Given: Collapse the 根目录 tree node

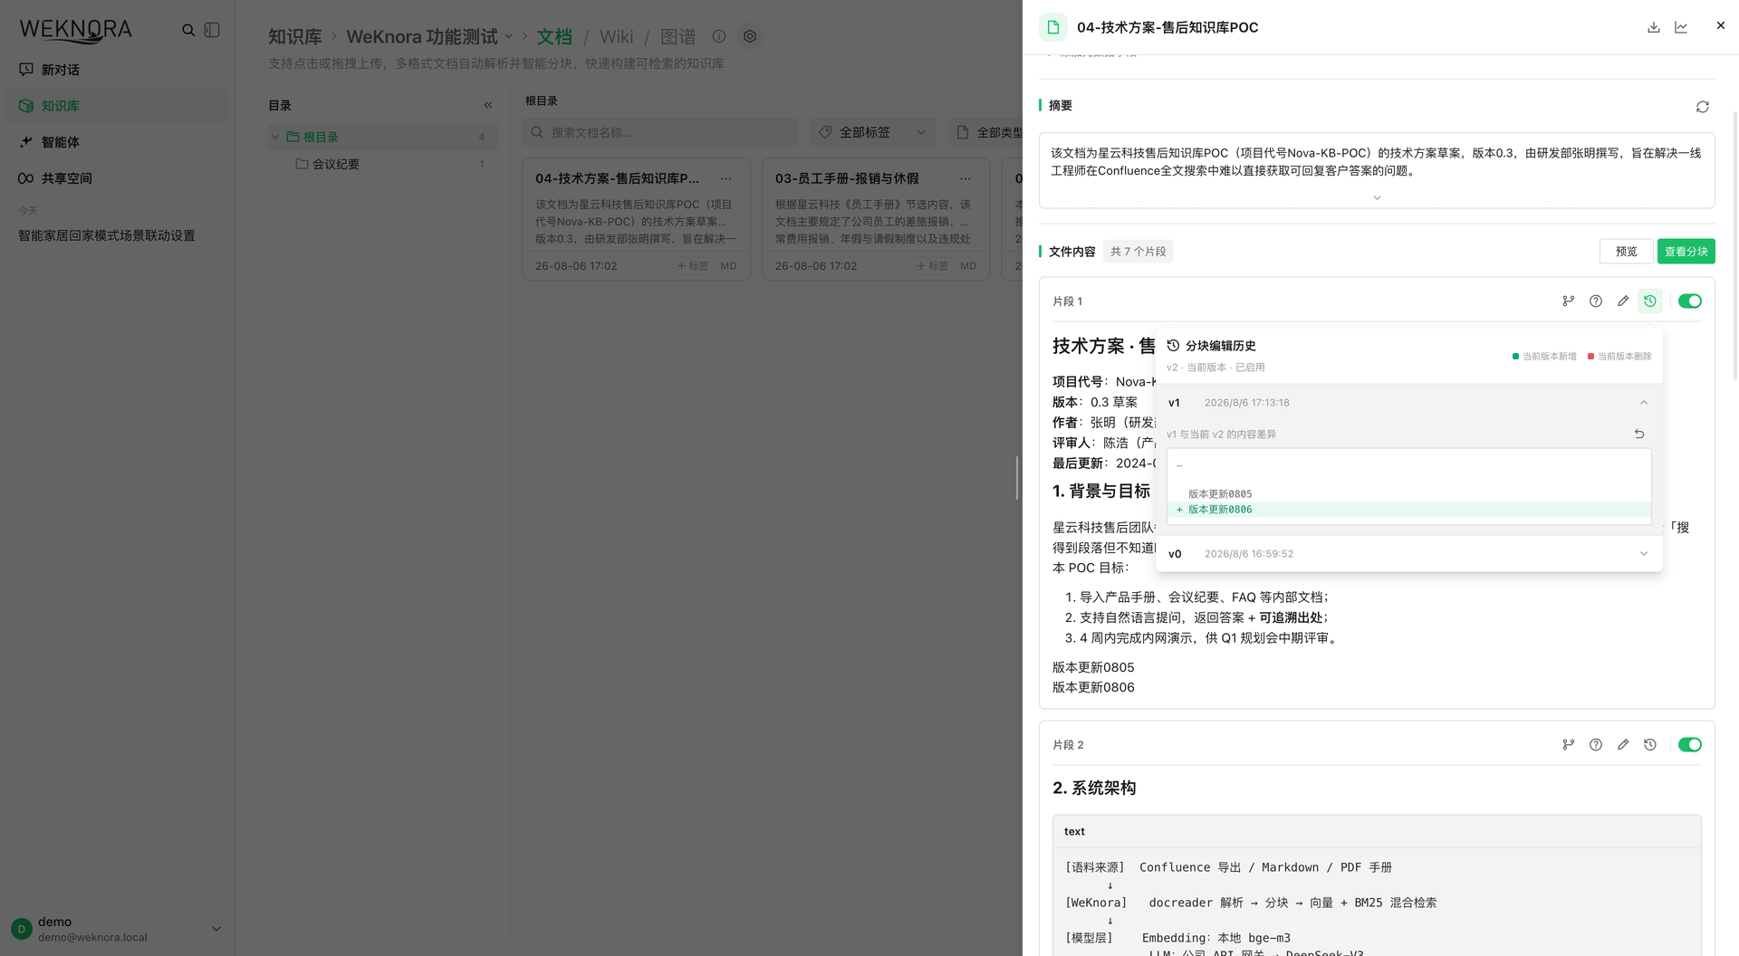Looking at the screenshot, I should pos(275,137).
